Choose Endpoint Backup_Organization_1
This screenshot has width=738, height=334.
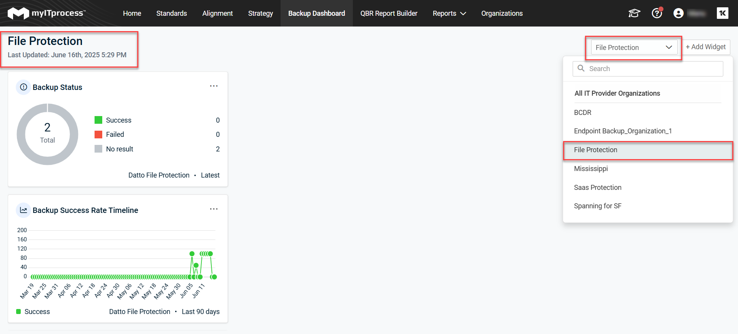point(648,131)
